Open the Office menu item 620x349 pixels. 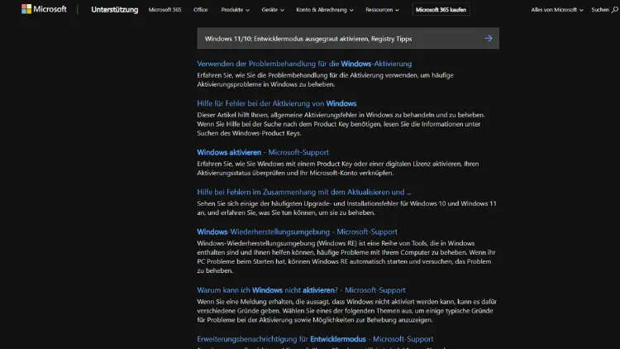(201, 9)
